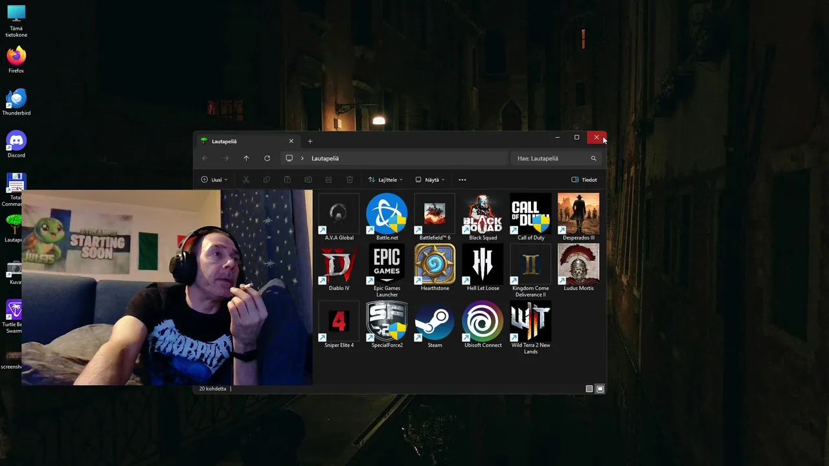This screenshot has width=829, height=466.
Task: Switch to details list view in status bar
Action: [x=589, y=389]
